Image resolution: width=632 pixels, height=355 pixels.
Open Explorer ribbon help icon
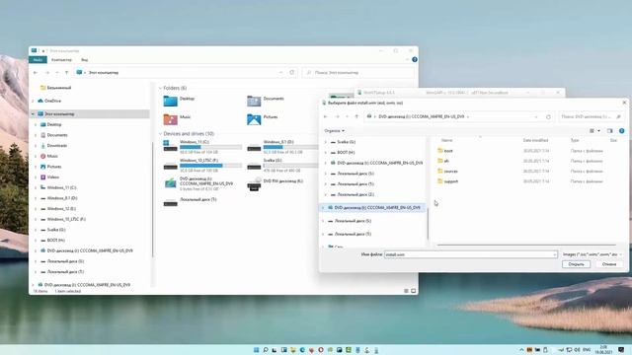[415, 59]
